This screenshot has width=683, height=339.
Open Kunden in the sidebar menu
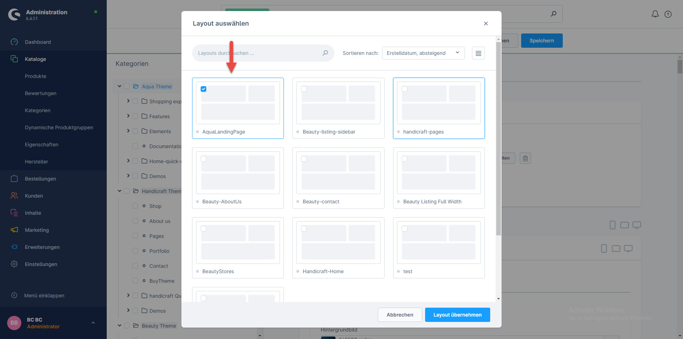point(34,196)
